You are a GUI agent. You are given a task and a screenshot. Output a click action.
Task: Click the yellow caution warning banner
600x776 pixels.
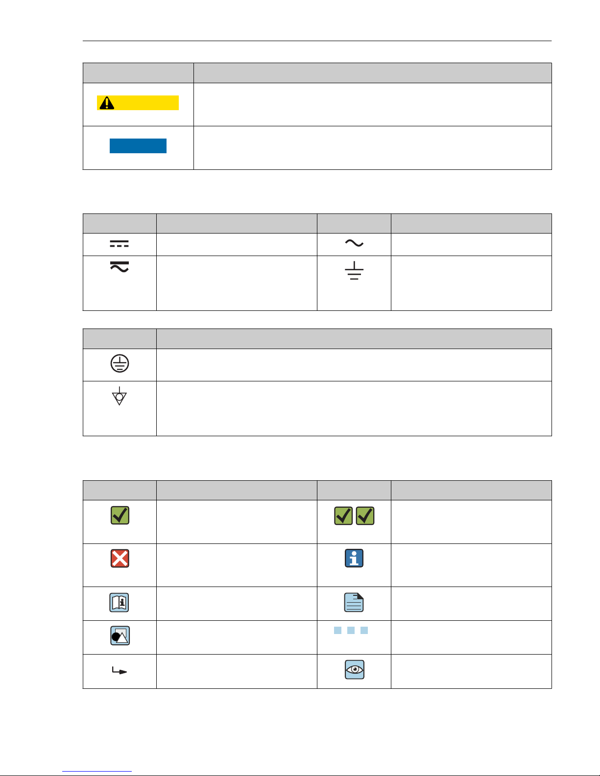[x=138, y=103]
